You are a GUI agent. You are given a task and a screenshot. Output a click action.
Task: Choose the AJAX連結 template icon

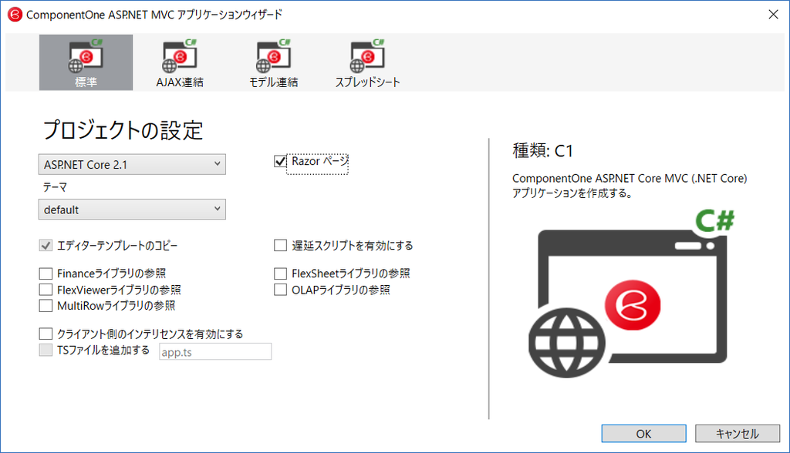[180, 62]
